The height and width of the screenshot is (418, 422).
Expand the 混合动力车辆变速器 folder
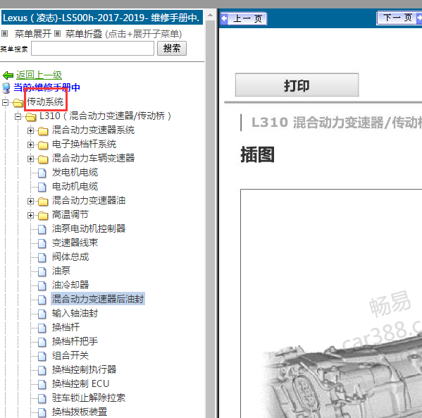point(30,159)
